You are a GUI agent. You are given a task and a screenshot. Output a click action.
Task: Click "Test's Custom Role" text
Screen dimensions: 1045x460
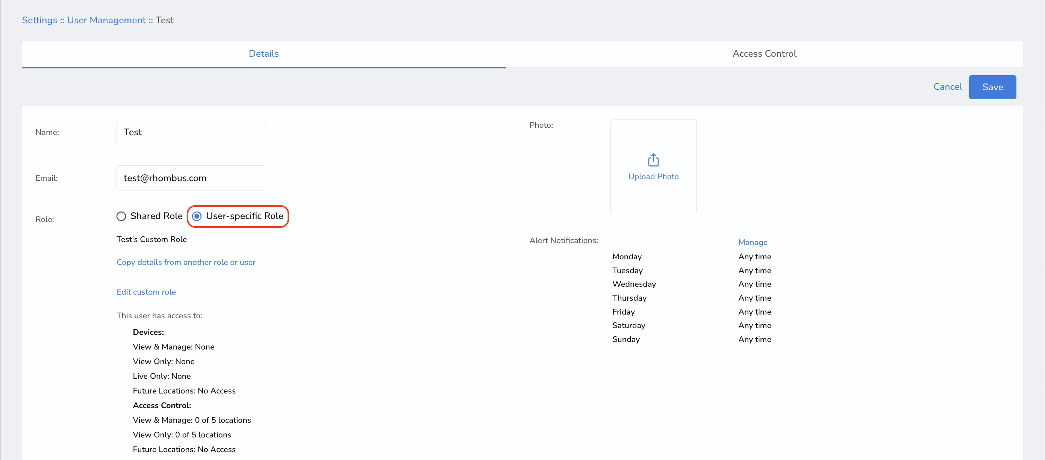[x=152, y=239]
